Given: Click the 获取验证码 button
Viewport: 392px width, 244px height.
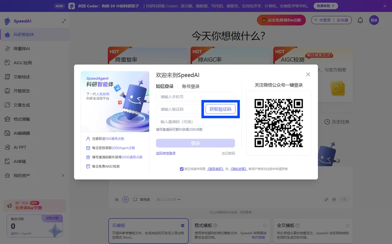Looking at the screenshot, I should pyautogui.click(x=220, y=109).
